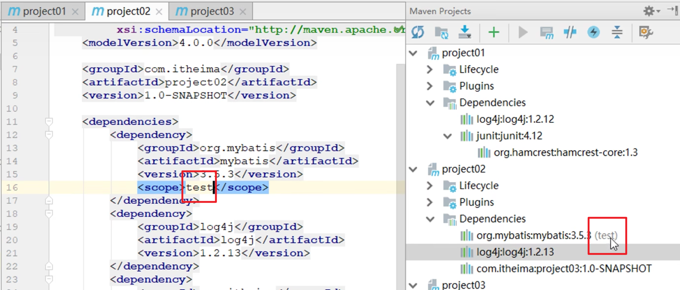Screen dimensions: 680x290
Task: Select the project01 module label
Action: (463, 53)
